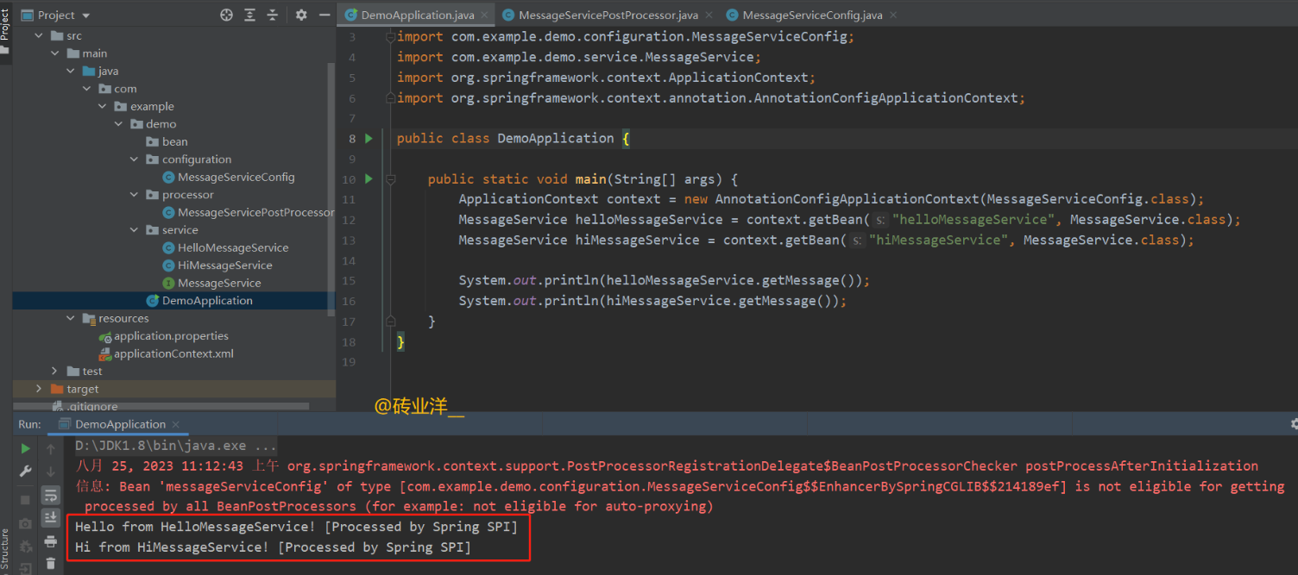Expand the test folder

[x=54, y=371]
